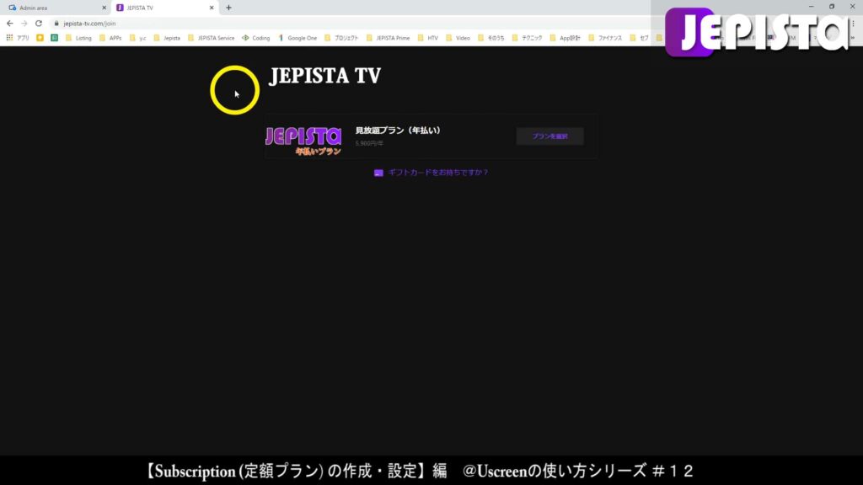Open the Video bookmark folder
This screenshot has width=863, height=485.
(458, 38)
